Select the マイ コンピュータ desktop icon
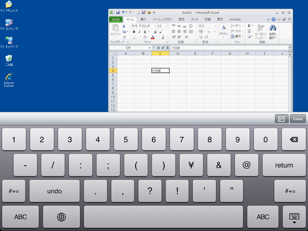The width and height of the screenshot is (308, 231). click(x=9, y=24)
